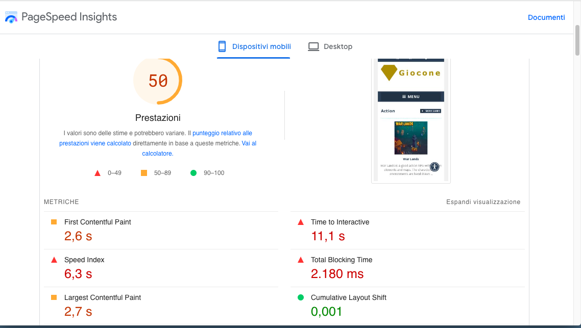Open the Vai al calcolatore link

(x=199, y=148)
